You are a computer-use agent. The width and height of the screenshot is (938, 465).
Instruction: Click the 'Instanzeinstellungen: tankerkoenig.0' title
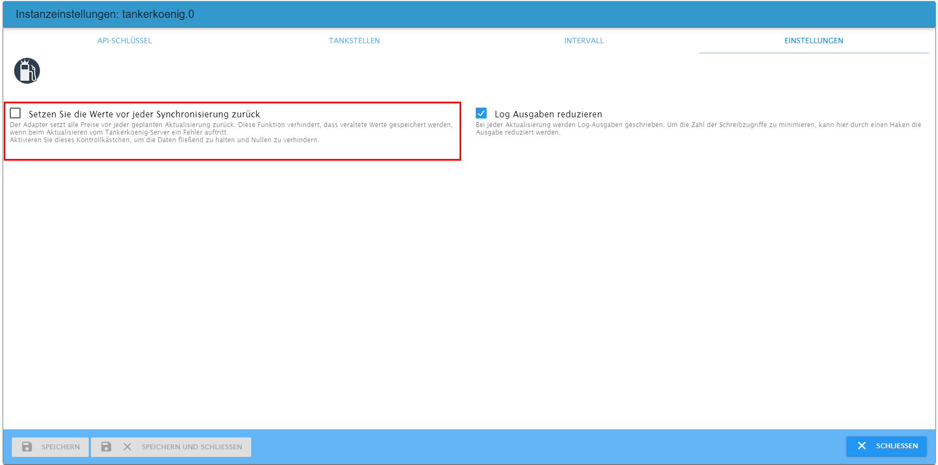pyautogui.click(x=105, y=14)
